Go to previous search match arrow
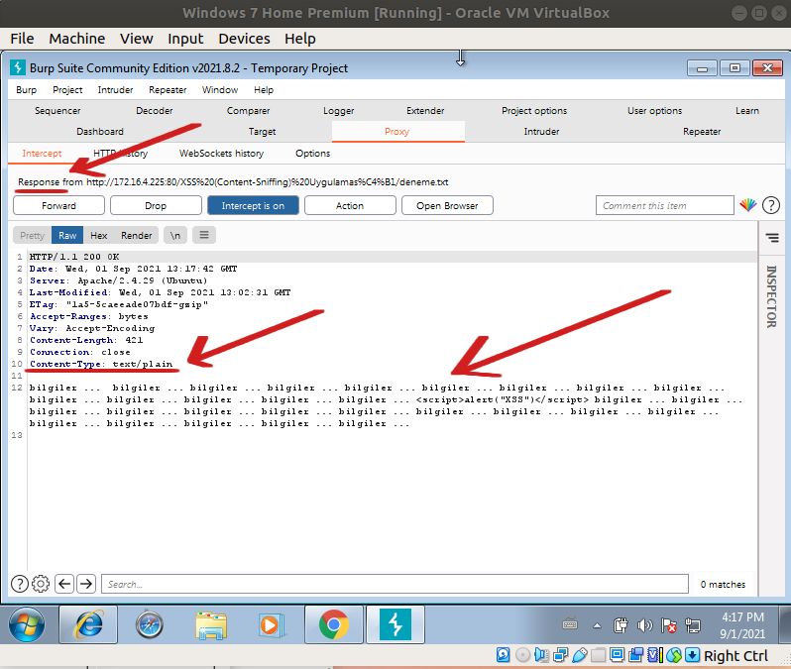Viewport: 791px width, 669px height. click(x=64, y=584)
